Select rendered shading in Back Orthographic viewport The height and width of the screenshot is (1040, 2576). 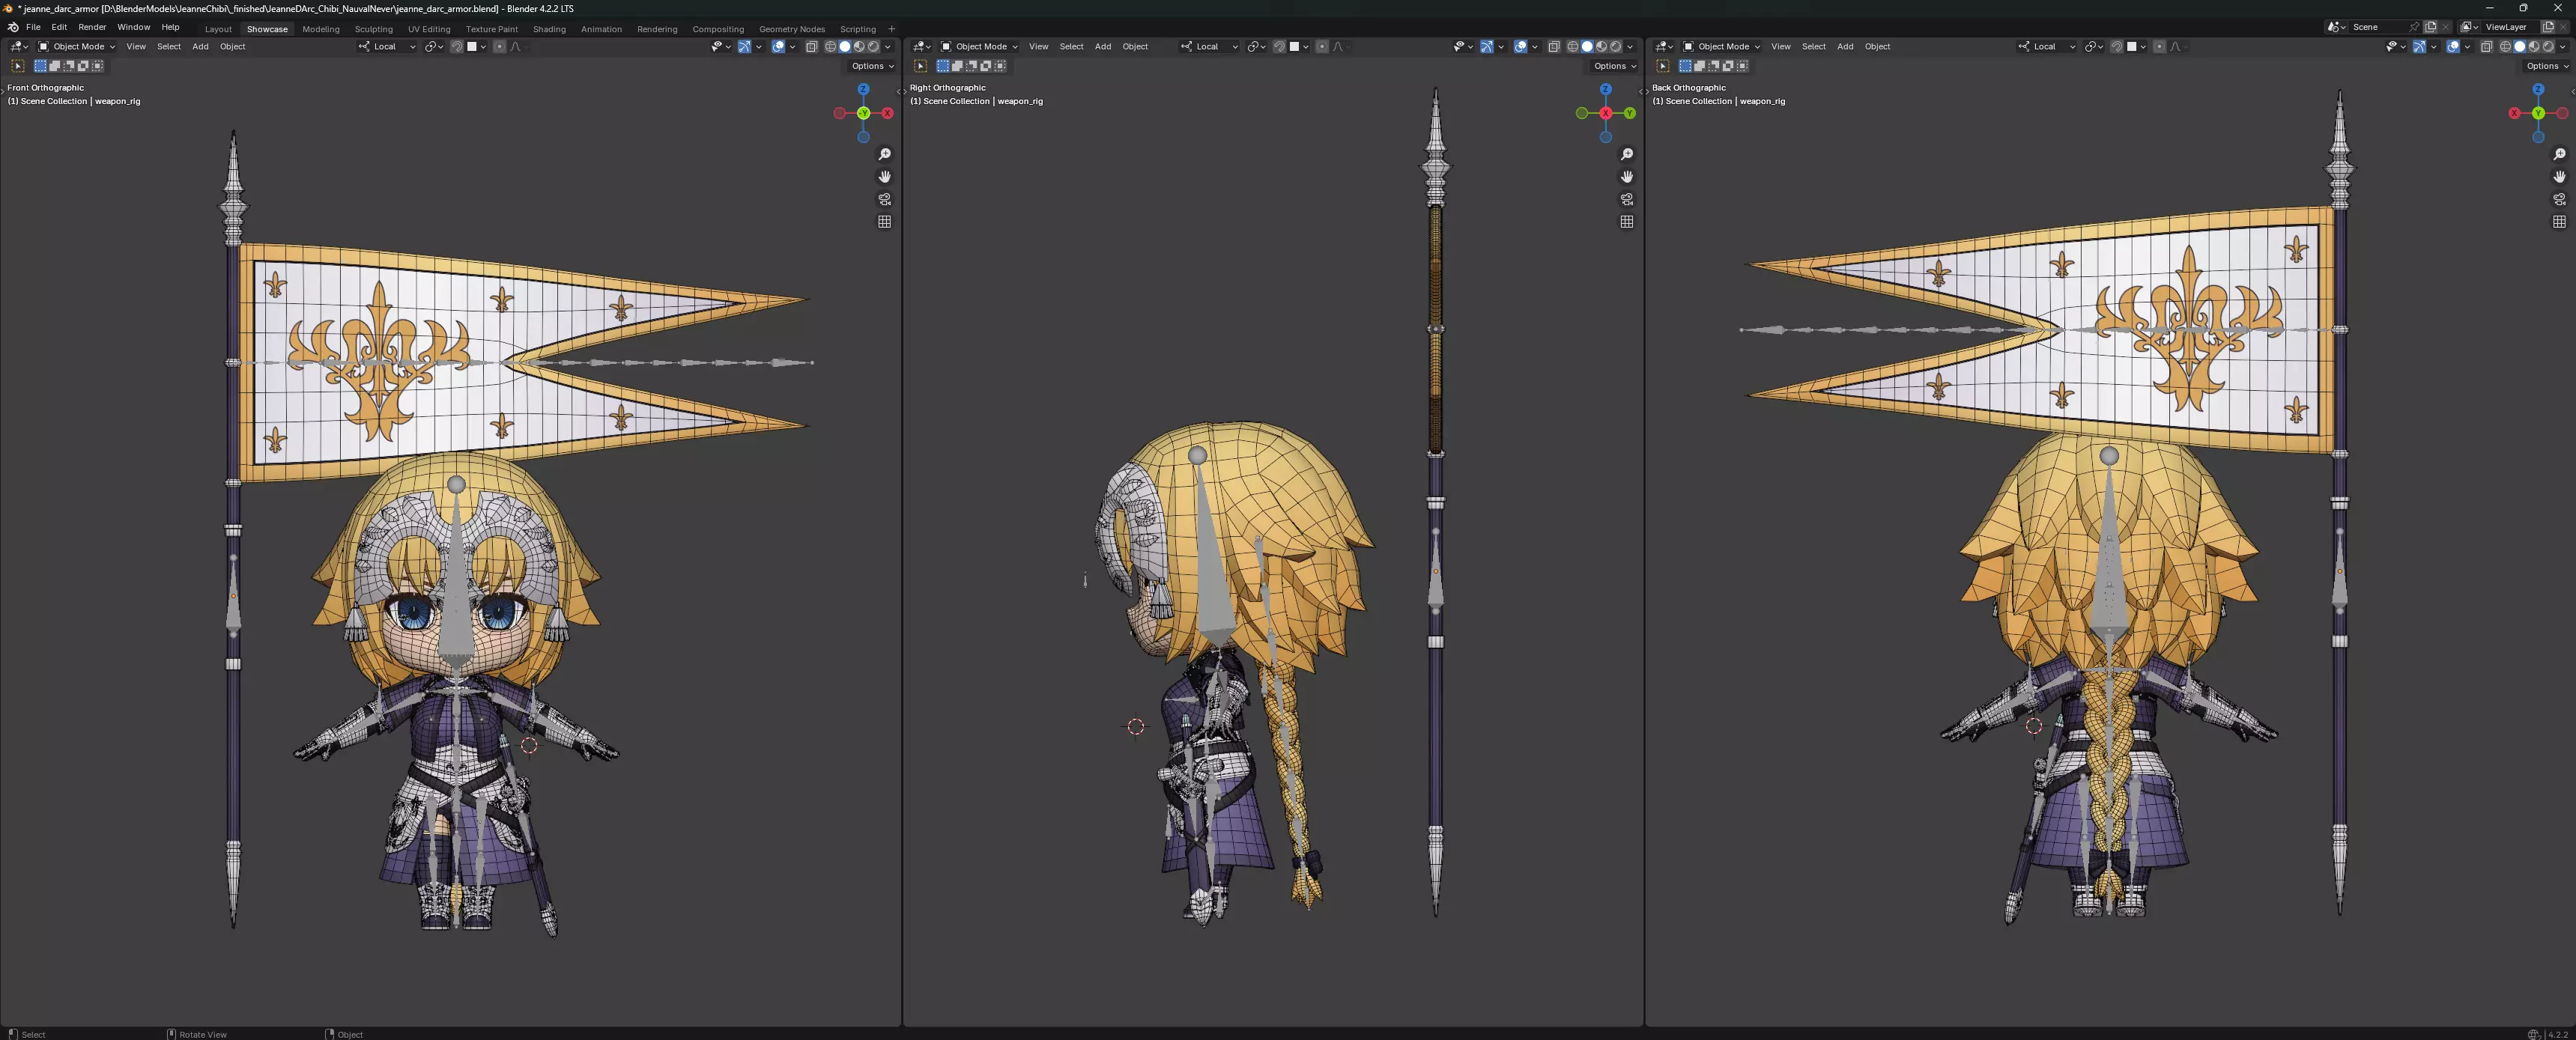coord(2547,46)
